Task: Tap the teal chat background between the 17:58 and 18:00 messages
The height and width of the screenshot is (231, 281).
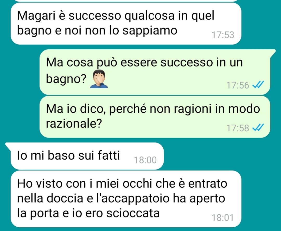Action: 215,154
